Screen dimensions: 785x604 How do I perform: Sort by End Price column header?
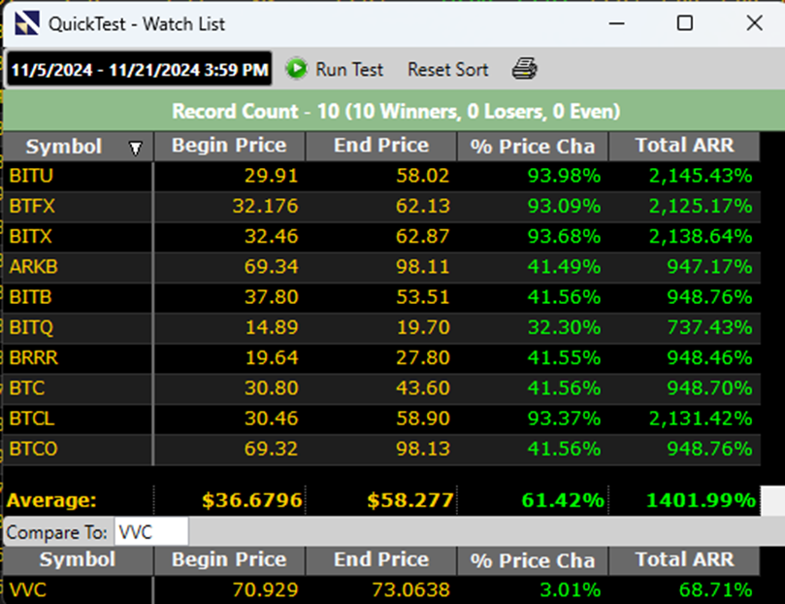click(380, 147)
